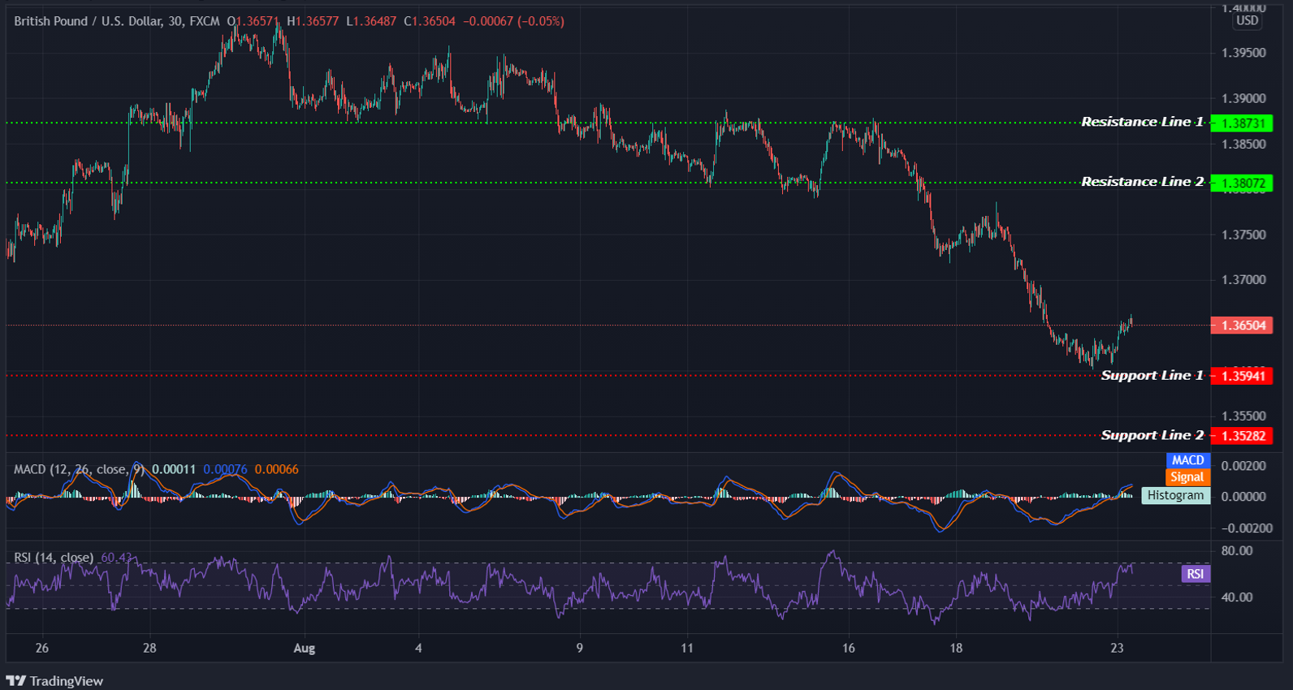Click the 1.37000 price axis label

click(x=1243, y=280)
